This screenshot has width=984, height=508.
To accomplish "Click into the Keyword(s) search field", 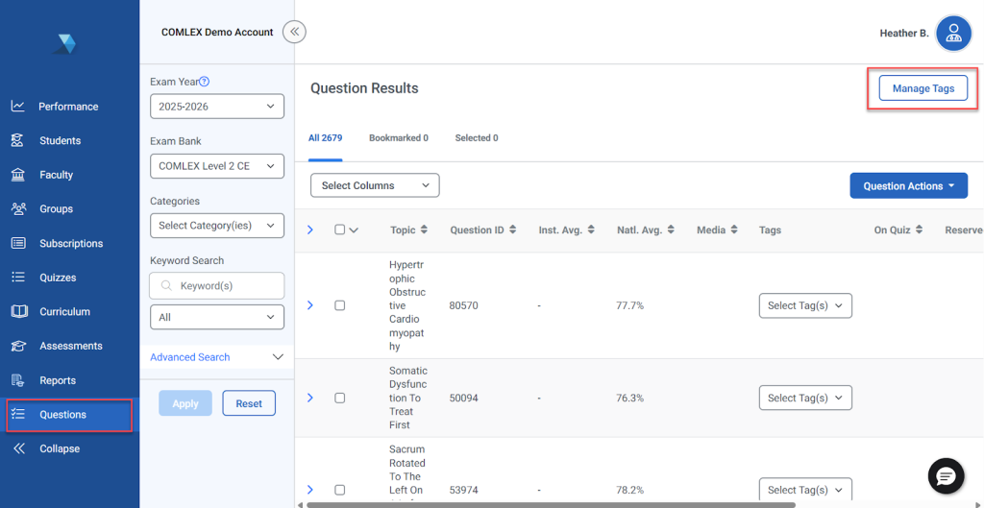I will pyautogui.click(x=227, y=285).
